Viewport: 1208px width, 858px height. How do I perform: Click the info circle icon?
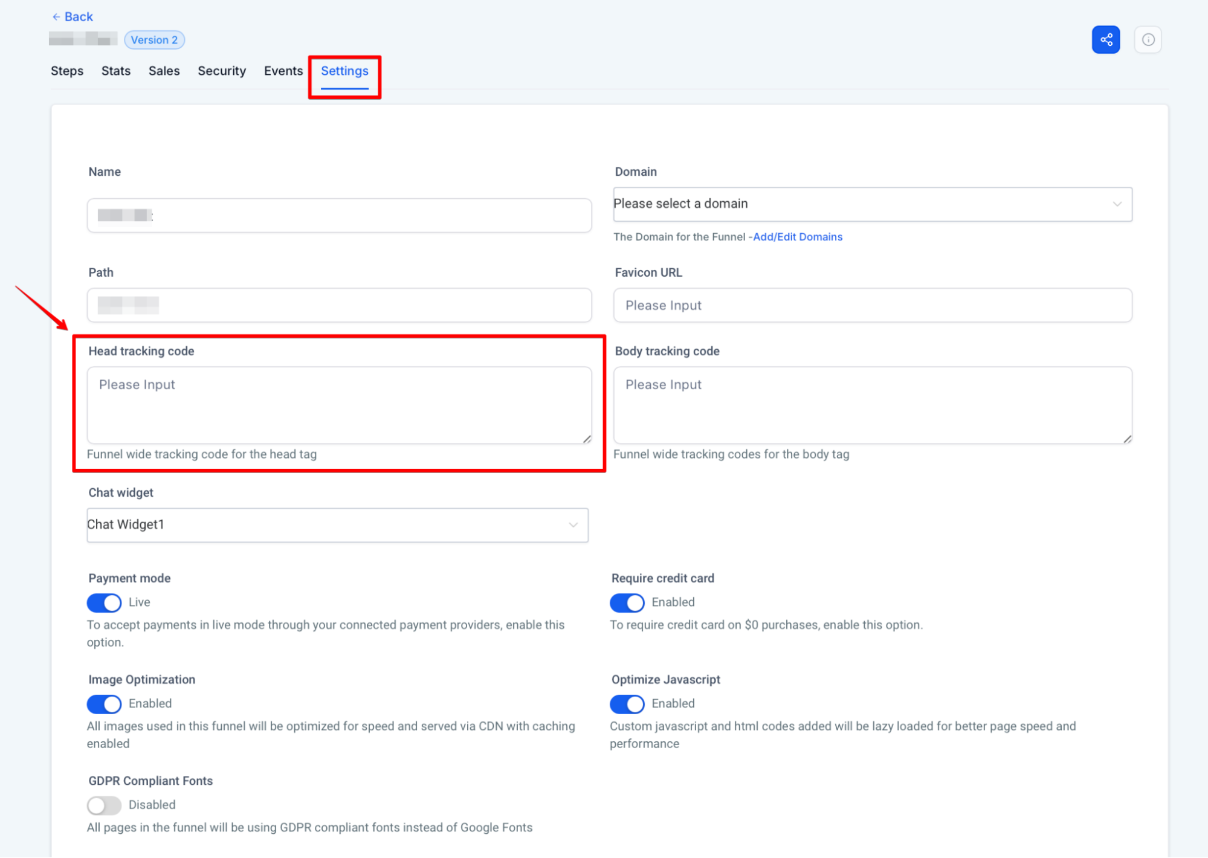point(1148,40)
